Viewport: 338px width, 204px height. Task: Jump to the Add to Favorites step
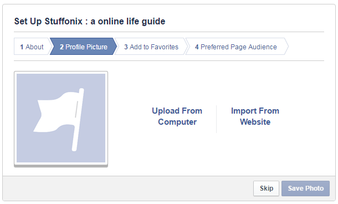pos(151,47)
